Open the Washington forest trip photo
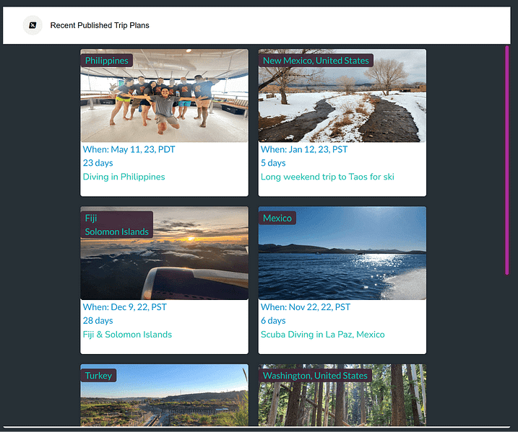This screenshot has height=432, width=518. (342, 395)
